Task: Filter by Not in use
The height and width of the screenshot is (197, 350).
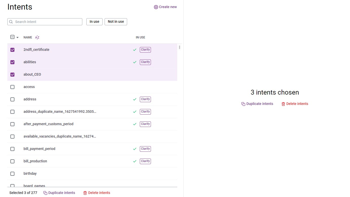Action: pos(116,22)
